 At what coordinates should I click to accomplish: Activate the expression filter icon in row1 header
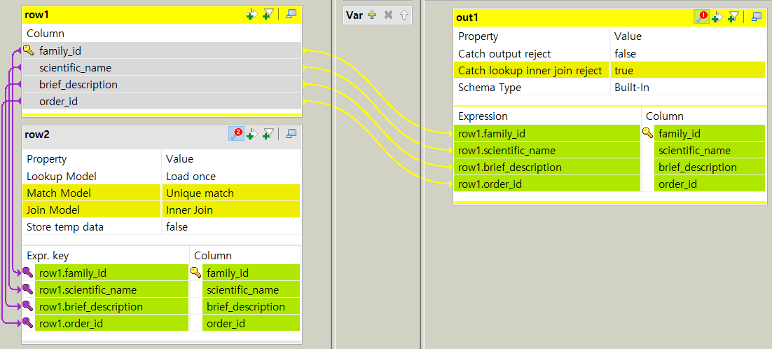click(x=268, y=14)
